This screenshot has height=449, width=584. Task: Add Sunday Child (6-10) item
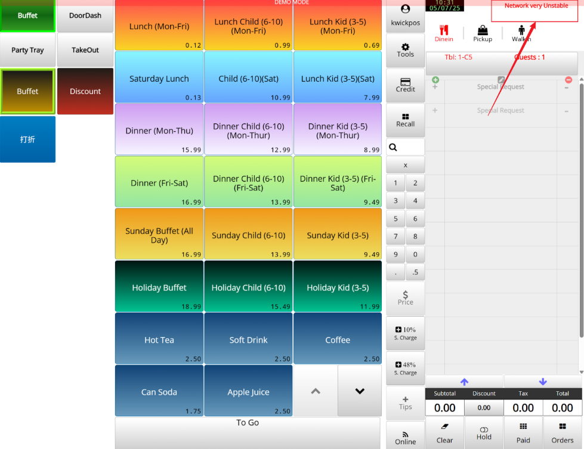click(x=248, y=234)
